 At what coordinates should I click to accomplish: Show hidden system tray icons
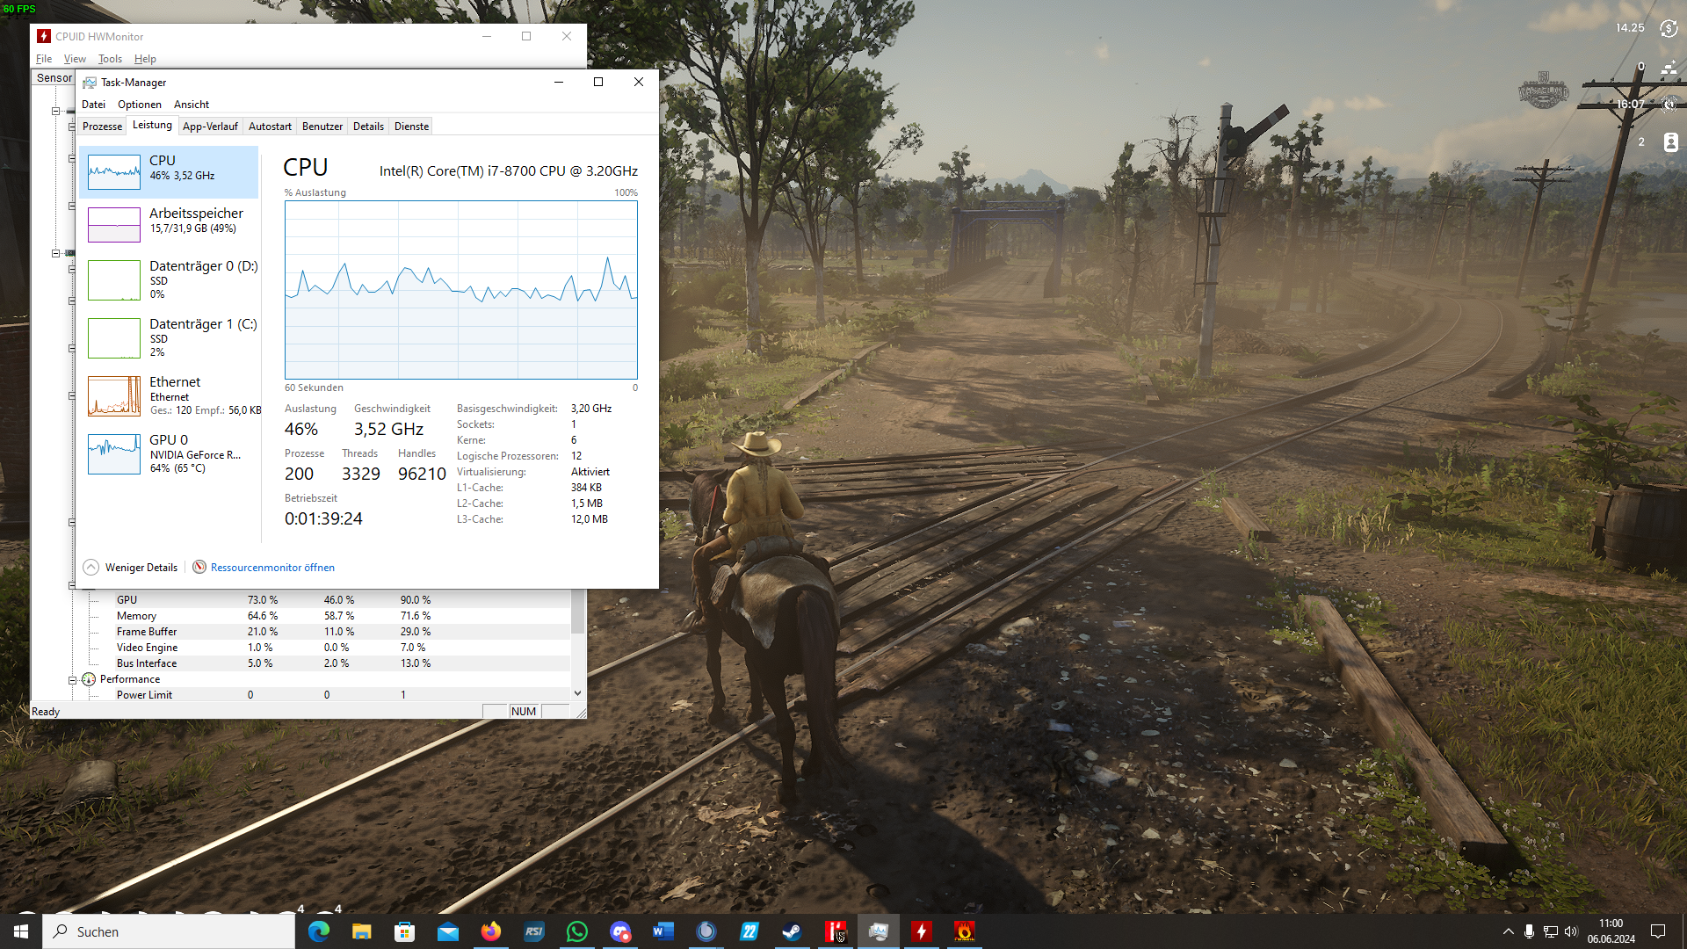1508,931
